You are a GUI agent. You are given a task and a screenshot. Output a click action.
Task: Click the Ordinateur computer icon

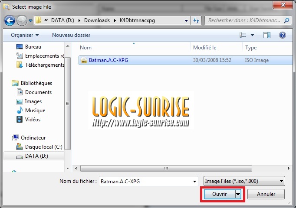point(15,137)
